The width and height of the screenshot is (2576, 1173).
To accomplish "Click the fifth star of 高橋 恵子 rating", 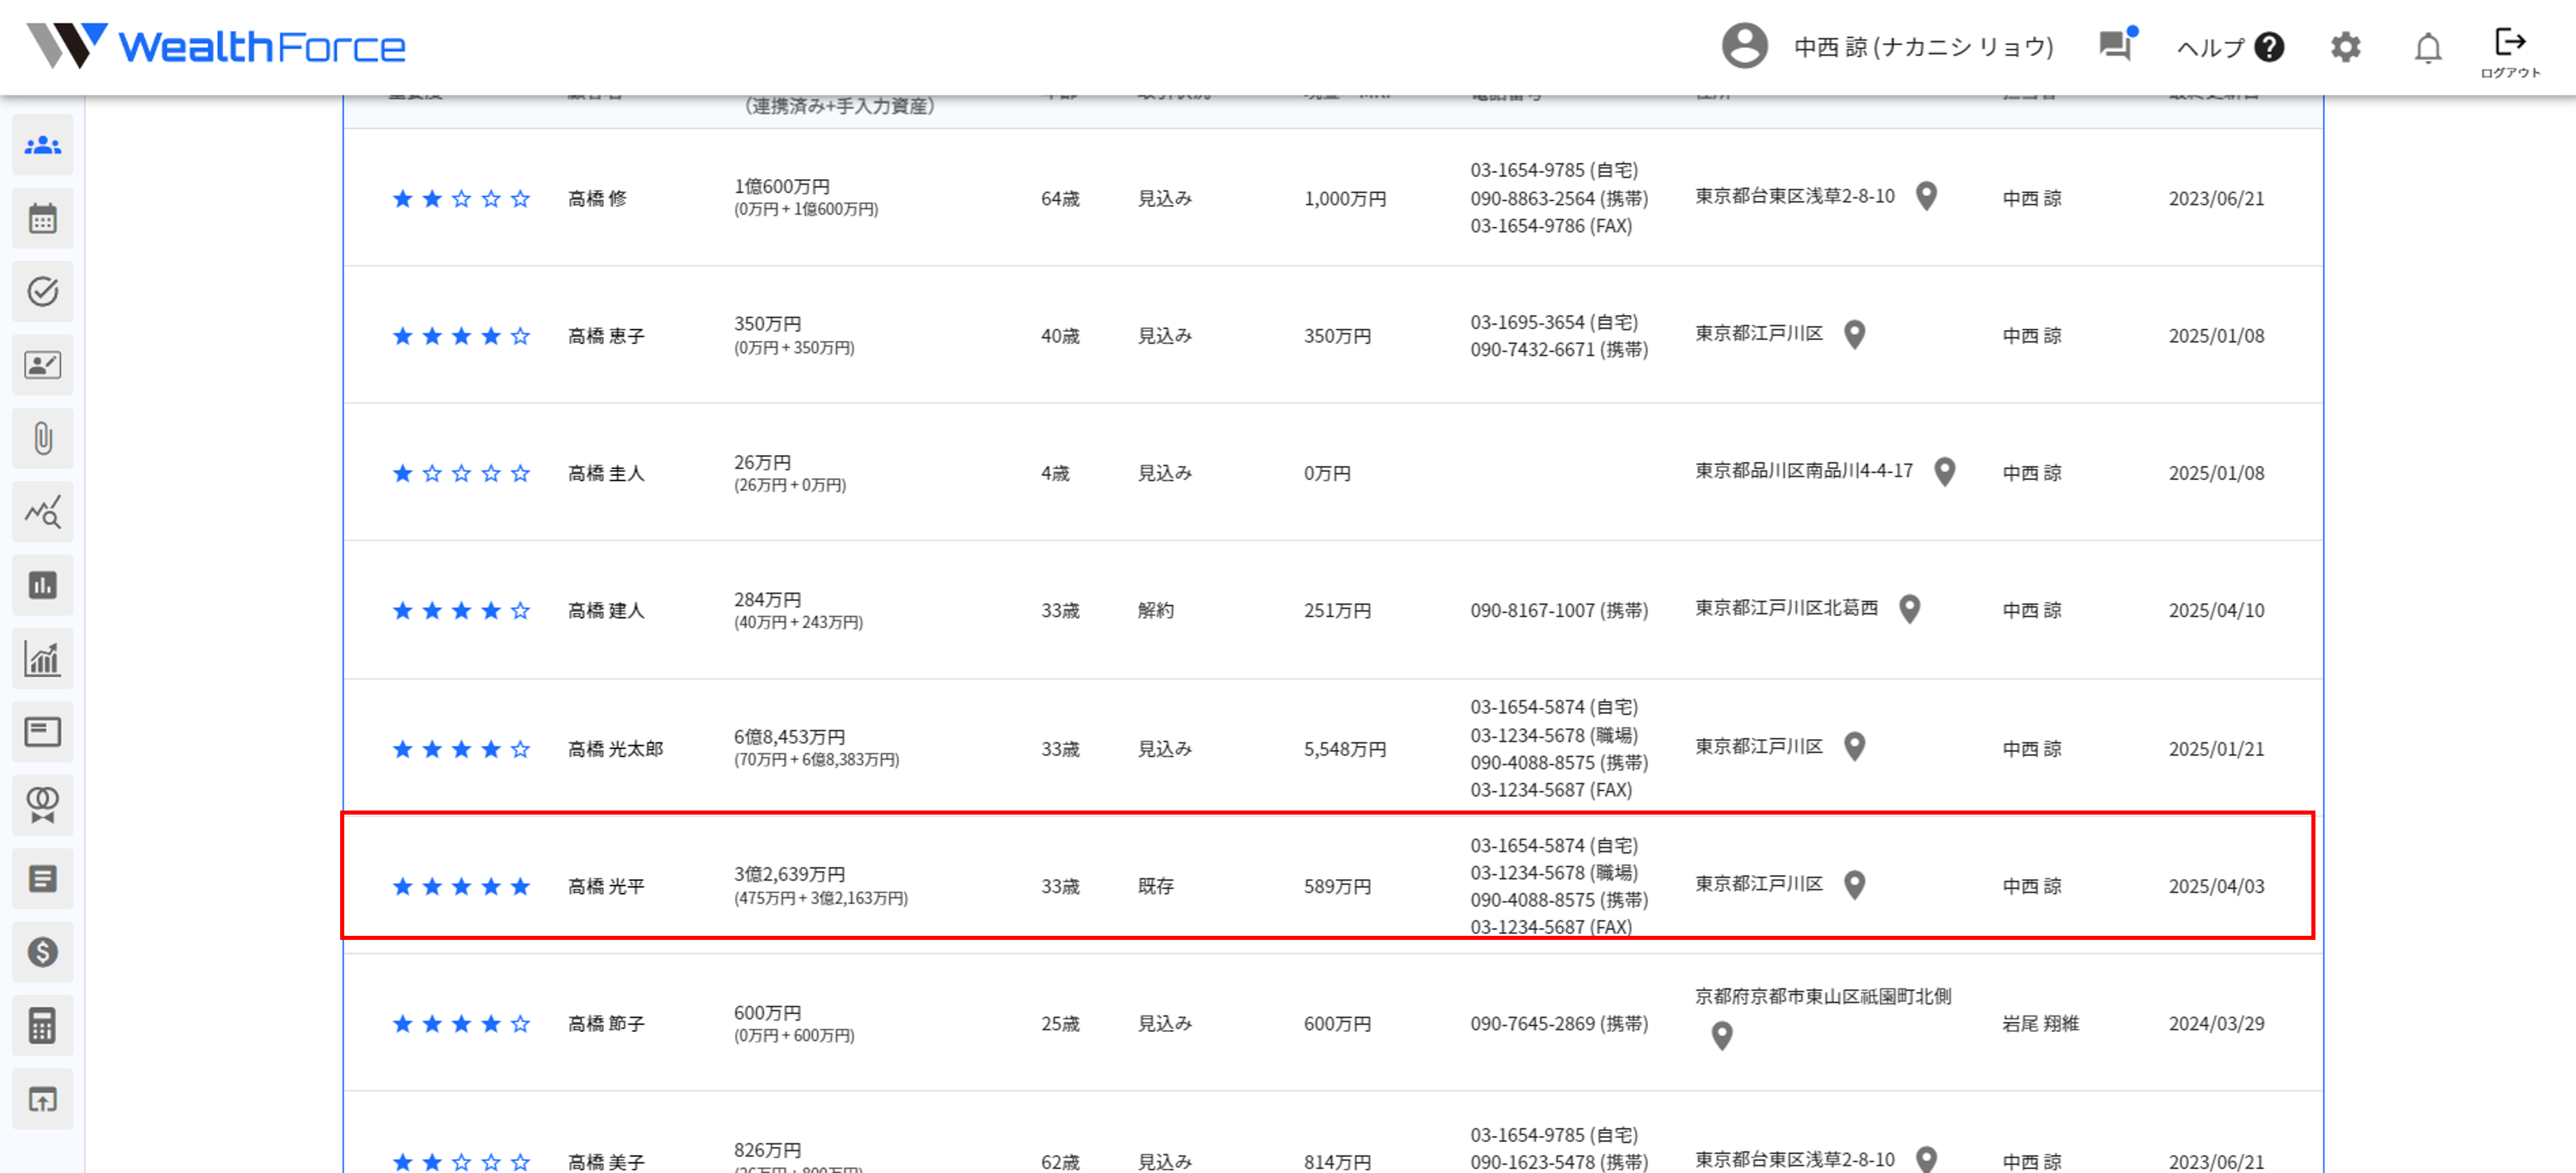I will (x=520, y=336).
